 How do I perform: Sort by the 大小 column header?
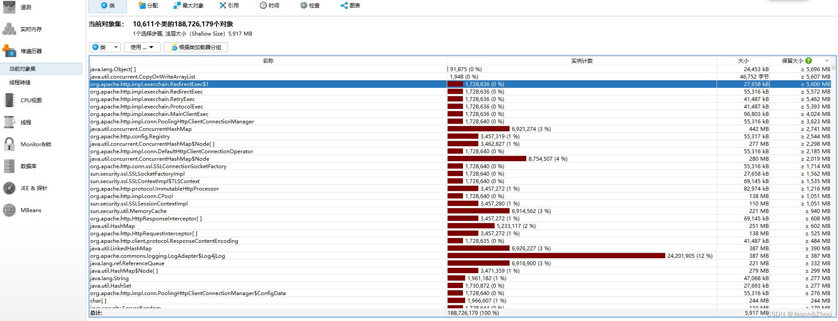tap(743, 61)
